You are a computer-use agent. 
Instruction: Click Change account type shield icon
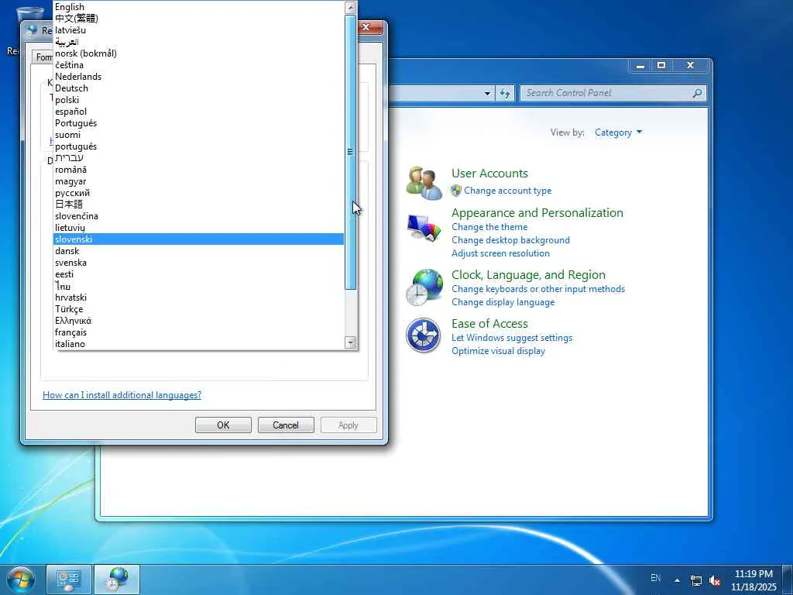click(456, 191)
